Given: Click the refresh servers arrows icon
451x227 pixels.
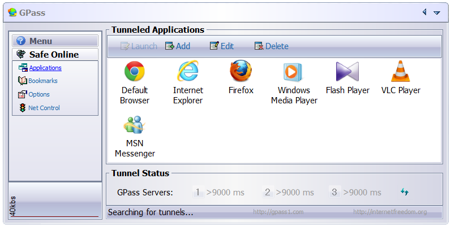Looking at the screenshot, I should tap(405, 191).
